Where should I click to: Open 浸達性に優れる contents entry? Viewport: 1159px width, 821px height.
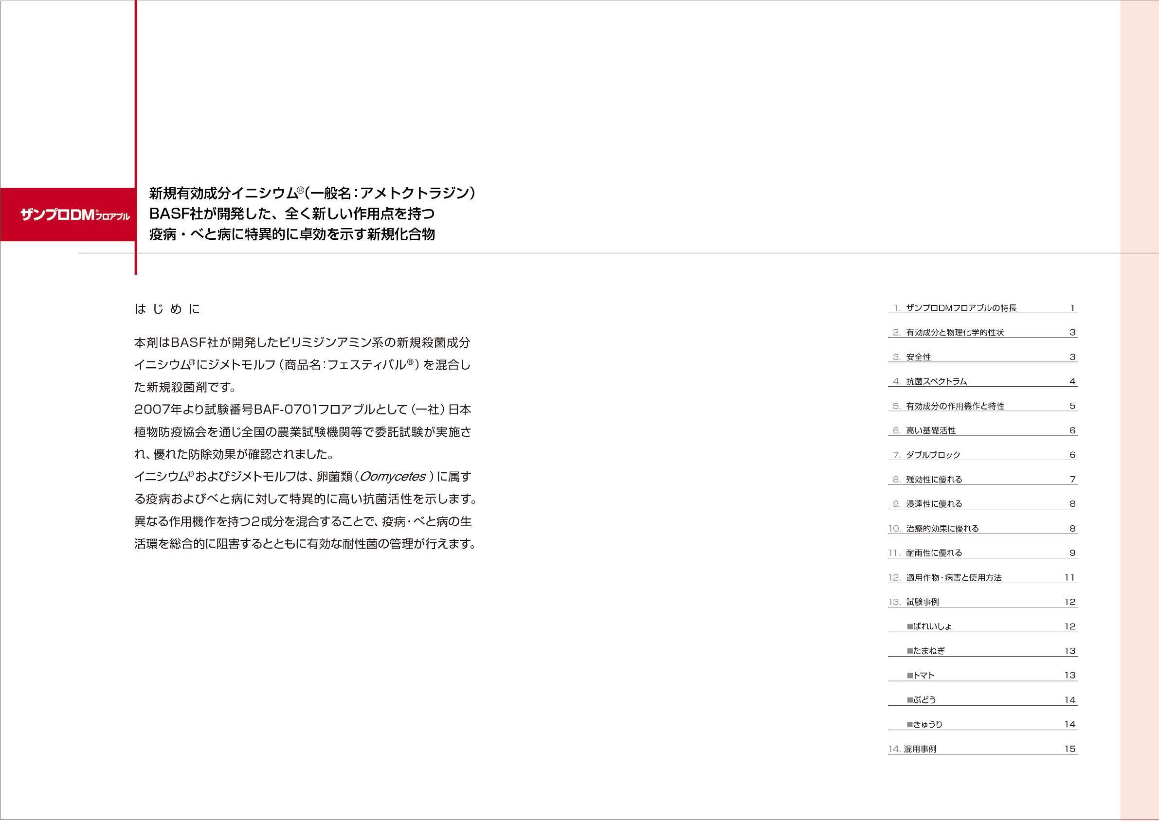tap(934, 504)
